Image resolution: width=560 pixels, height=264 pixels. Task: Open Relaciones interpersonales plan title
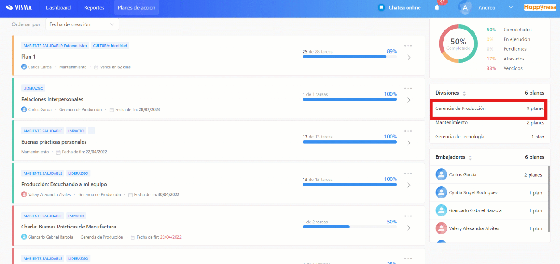[x=52, y=99]
